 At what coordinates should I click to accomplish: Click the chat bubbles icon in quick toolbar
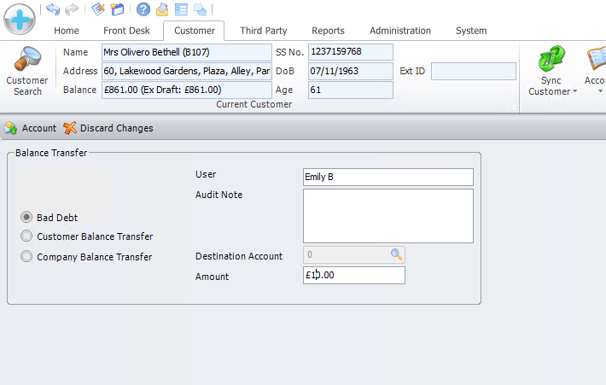[200, 9]
